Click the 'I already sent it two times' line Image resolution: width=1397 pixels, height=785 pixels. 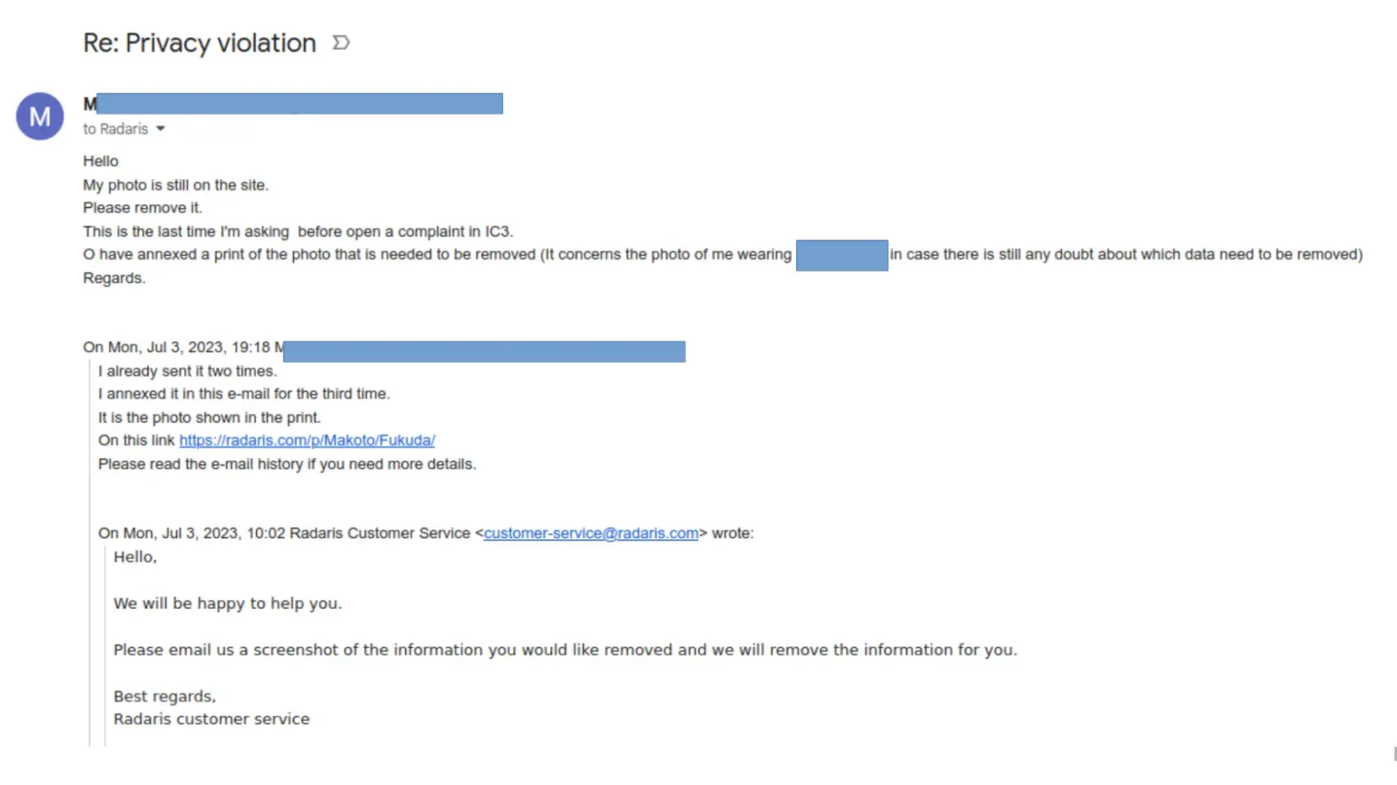tap(188, 371)
